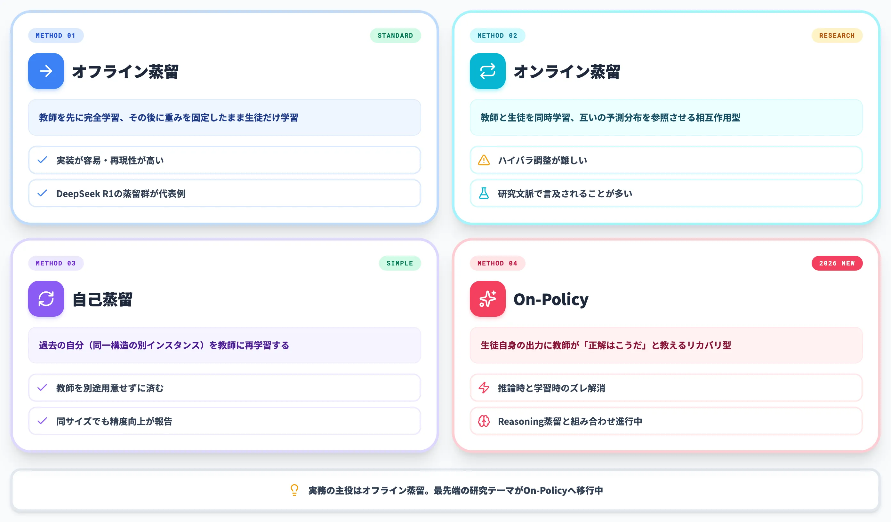The image size is (891, 522).
Task: Click the red 2026 NEW tag
Action: pos(837,263)
